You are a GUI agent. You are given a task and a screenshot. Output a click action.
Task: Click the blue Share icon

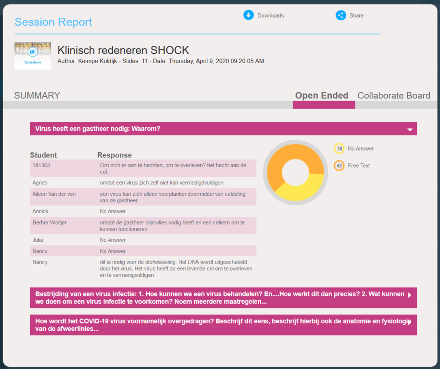[340, 15]
